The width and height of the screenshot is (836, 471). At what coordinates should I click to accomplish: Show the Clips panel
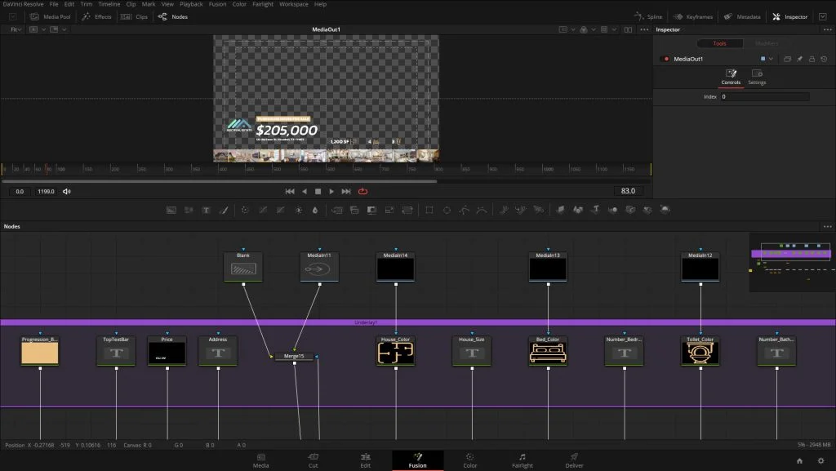pyautogui.click(x=135, y=16)
